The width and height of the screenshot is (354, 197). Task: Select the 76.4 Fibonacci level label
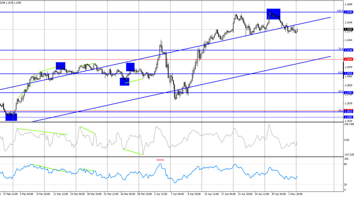[x=341, y=49]
